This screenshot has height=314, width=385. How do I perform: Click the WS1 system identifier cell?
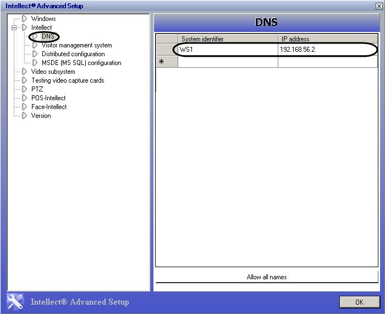(x=228, y=50)
